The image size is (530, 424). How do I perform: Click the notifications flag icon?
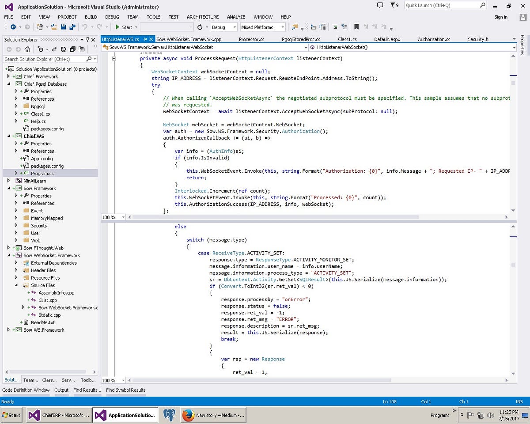[x=394, y=5]
